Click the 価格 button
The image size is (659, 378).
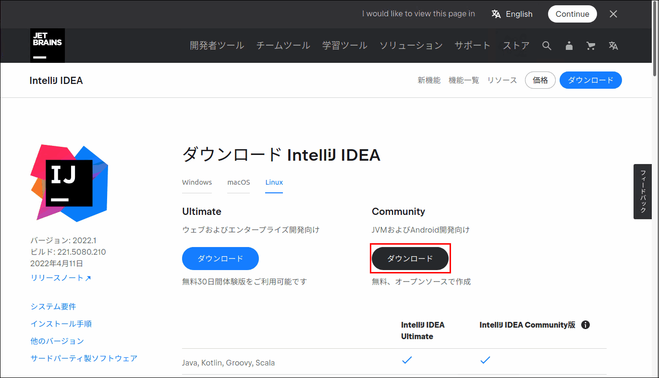coord(540,80)
